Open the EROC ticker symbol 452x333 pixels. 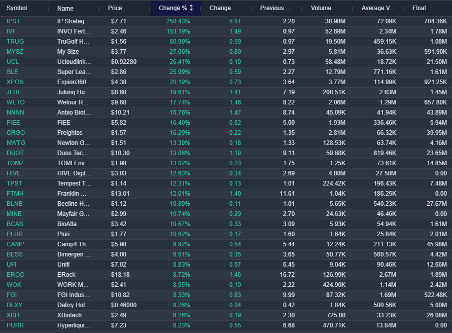point(15,275)
